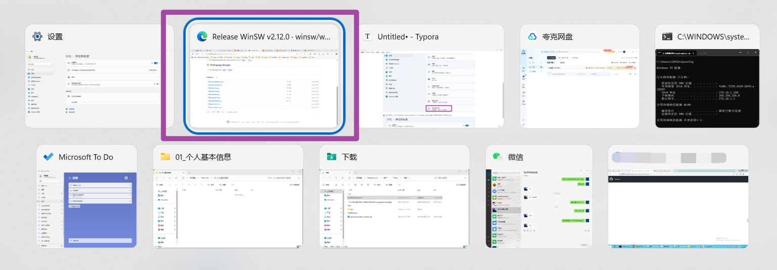
Task: Click the title text "下载"
Action: (349, 157)
